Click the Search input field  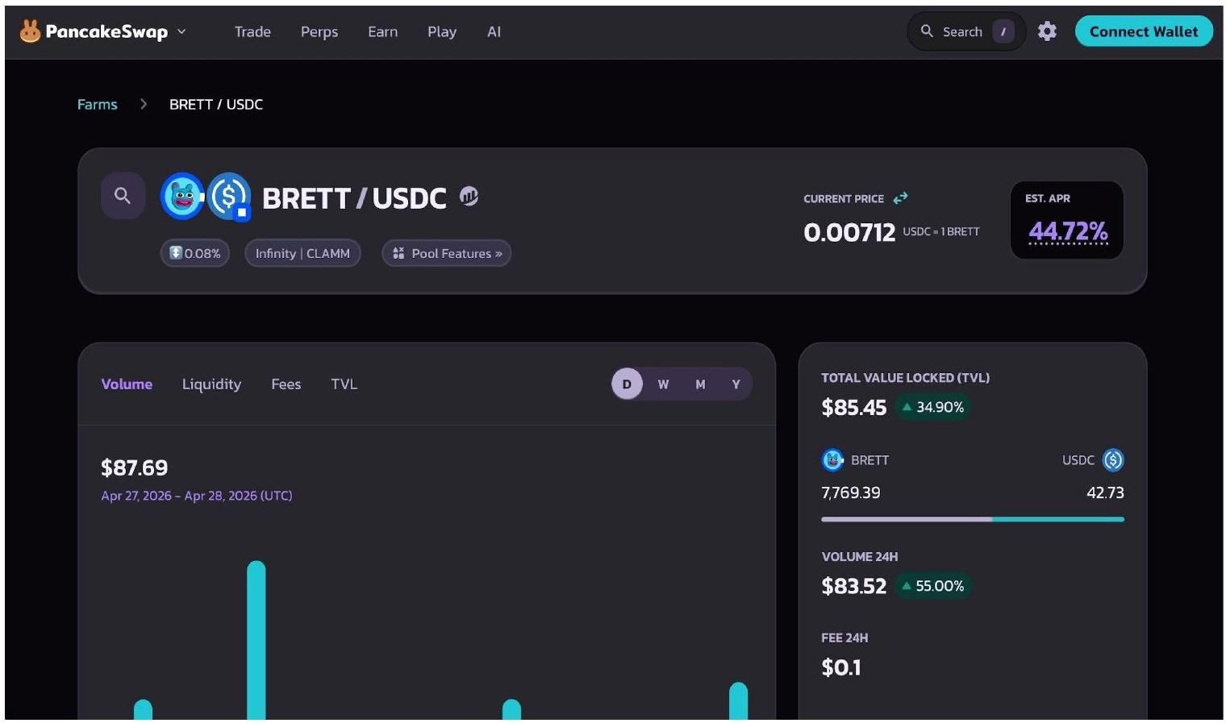point(966,31)
